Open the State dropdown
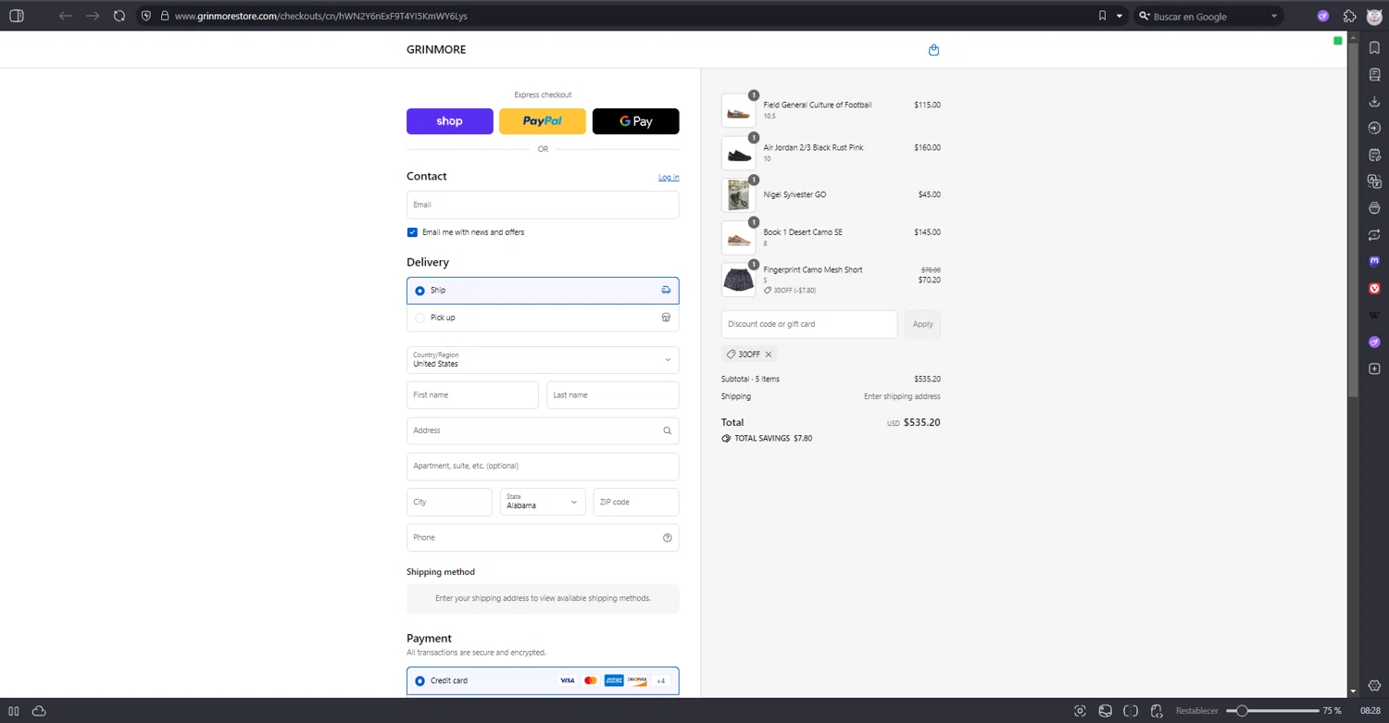Screen dimensions: 1389x723 tap(543, 502)
